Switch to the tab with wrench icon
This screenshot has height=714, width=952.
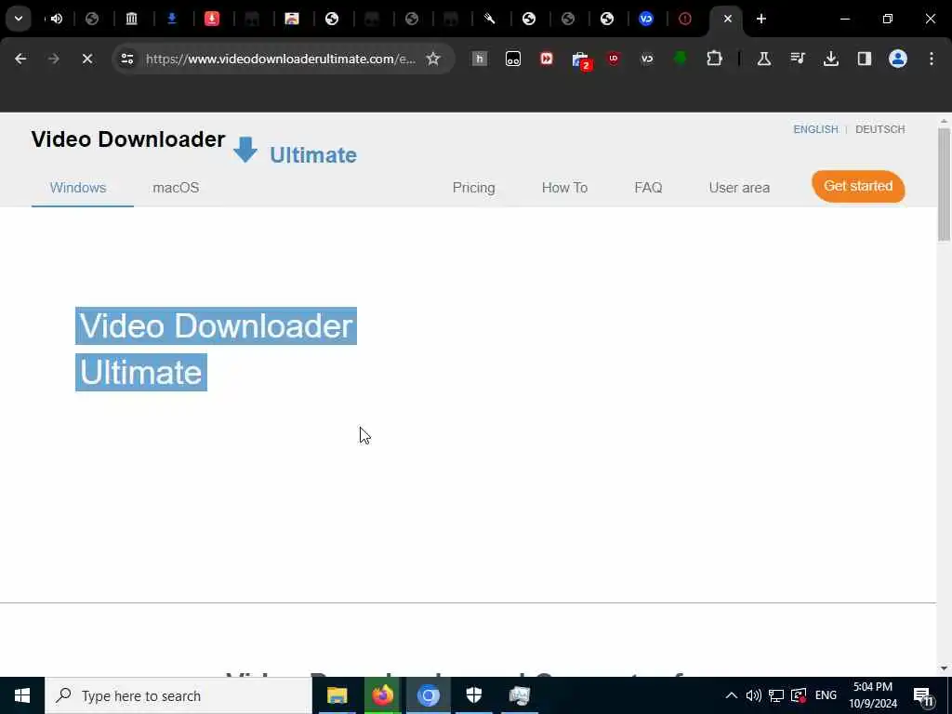pyautogui.click(x=489, y=19)
